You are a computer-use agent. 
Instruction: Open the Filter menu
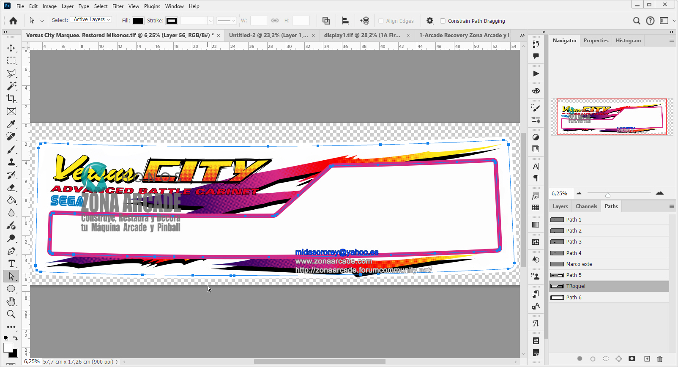118,6
